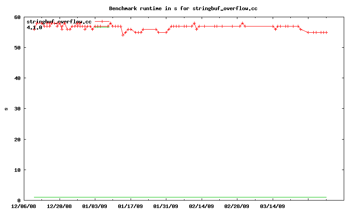This screenshot has height=212, width=353.
Task: Click the 03/14/09 x-axis date
Action: [x=273, y=206]
